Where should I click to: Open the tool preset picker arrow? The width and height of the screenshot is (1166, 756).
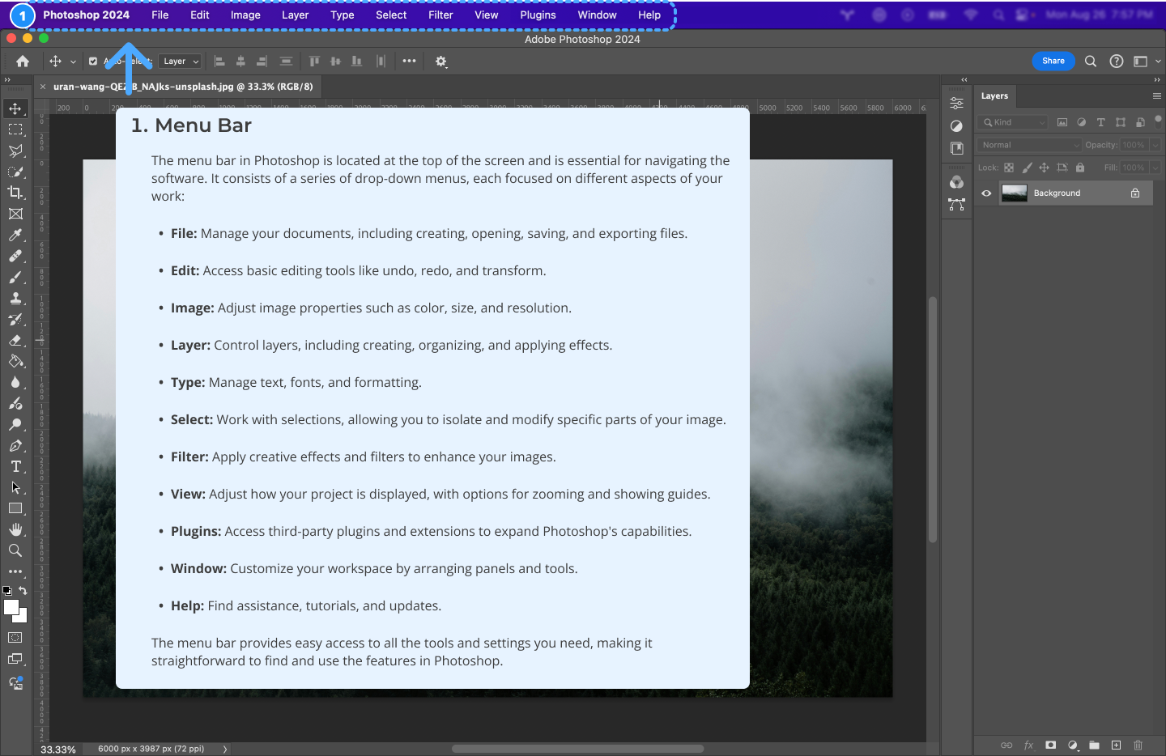73,62
